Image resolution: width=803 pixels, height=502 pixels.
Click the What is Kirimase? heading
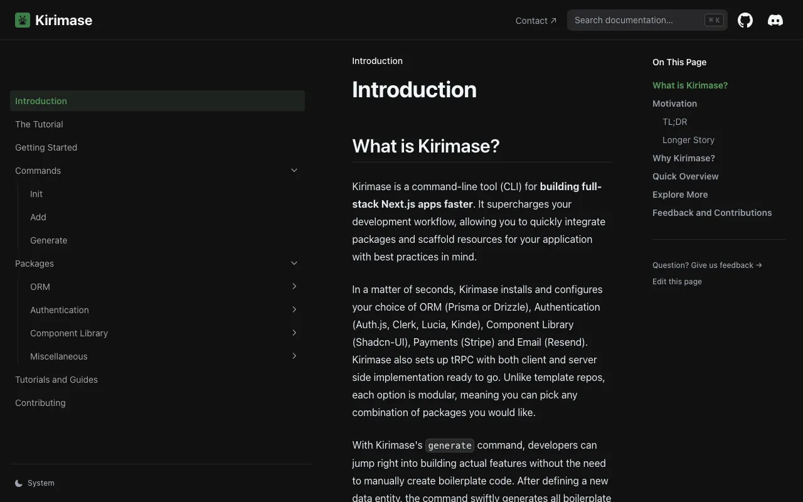[x=426, y=146]
